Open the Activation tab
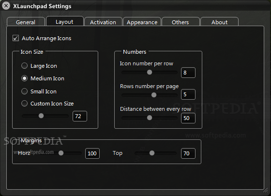271x196 pixels. pyautogui.click(x=103, y=22)
